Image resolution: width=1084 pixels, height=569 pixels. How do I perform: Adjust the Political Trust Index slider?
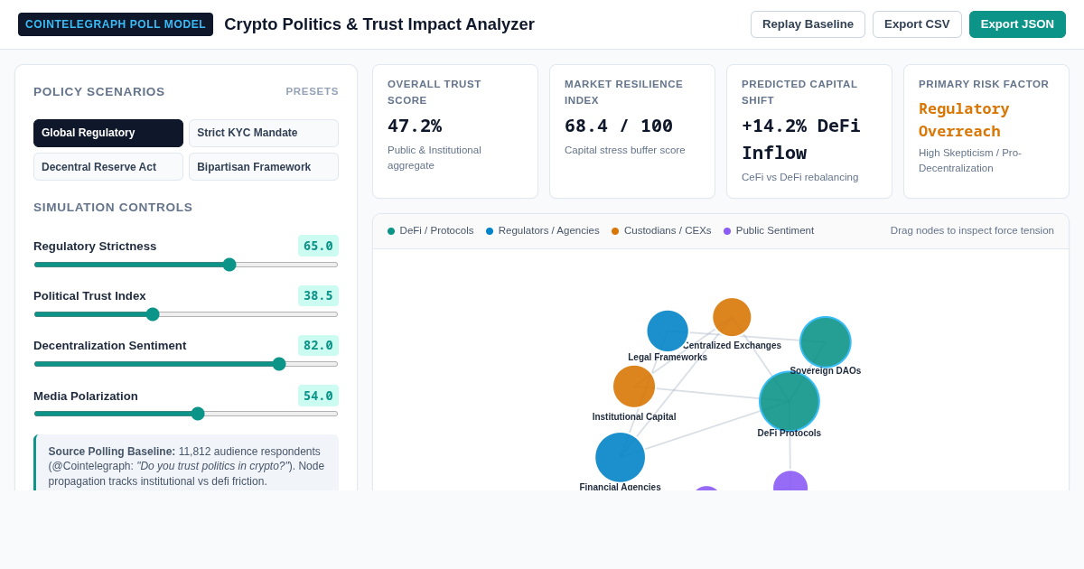point(186,314)
